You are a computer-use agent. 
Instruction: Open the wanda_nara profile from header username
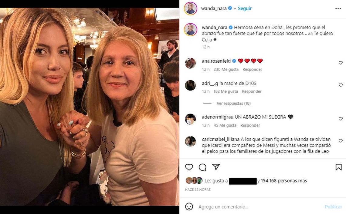click(214, 8)
